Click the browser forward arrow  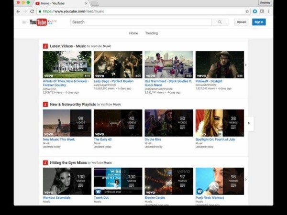(x=25, y=11)
